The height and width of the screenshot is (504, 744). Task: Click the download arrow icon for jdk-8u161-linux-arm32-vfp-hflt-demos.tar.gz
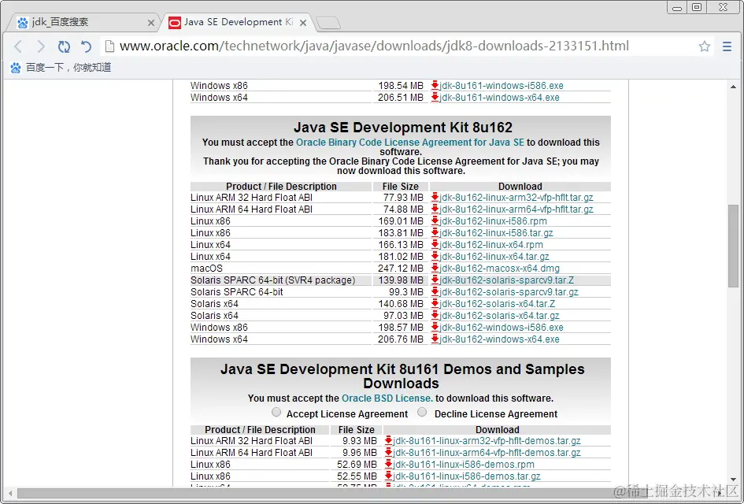click(388, 440)
